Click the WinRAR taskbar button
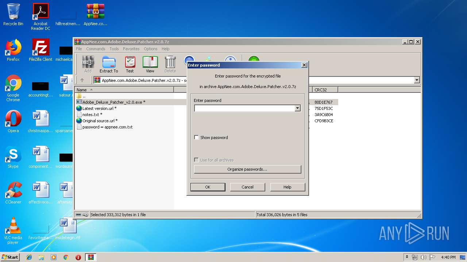 90,257
